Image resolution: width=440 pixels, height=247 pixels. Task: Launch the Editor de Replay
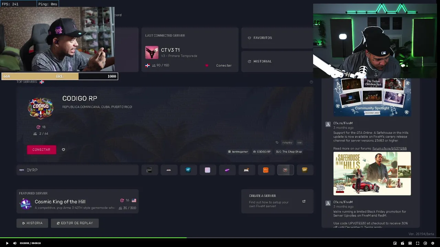pos(75,223)
